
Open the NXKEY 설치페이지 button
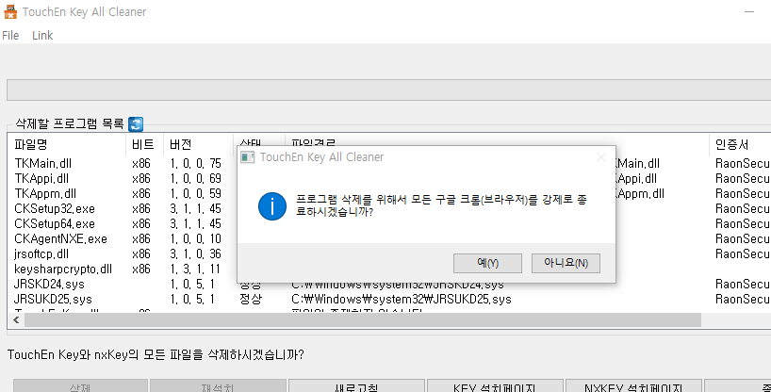click(x=633, y=385)
